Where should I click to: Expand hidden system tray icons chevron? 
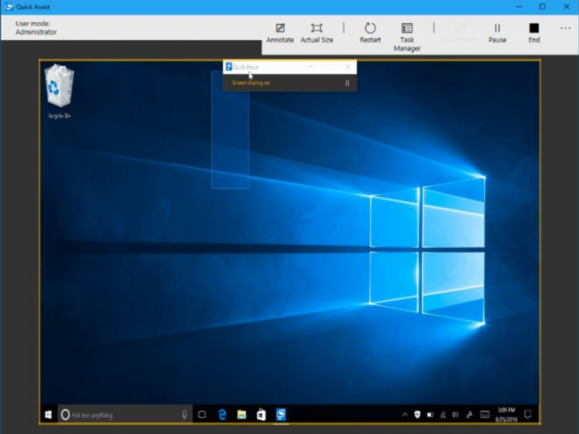tap(405, 415)
